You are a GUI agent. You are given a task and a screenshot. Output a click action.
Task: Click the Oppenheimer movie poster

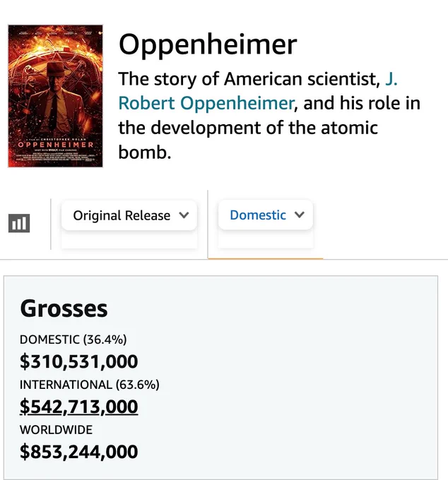[55, 96]
